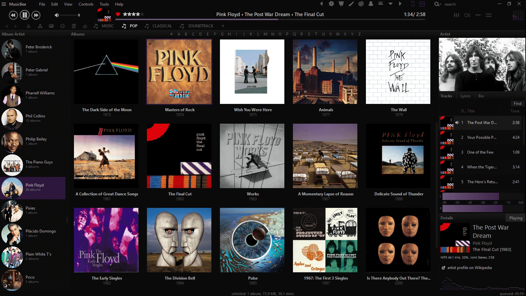The image size is (526, 296).
Task: Select The Wall album cover
Action: [x=398, y=72]
